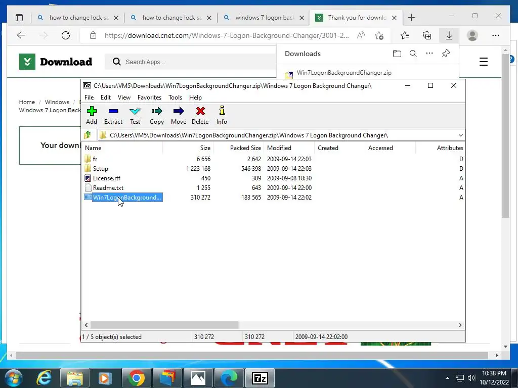The height and width of the screenshot is (388, 518).
Task: Click the Edge browser back arrow
Action: (x=21, y=35)
